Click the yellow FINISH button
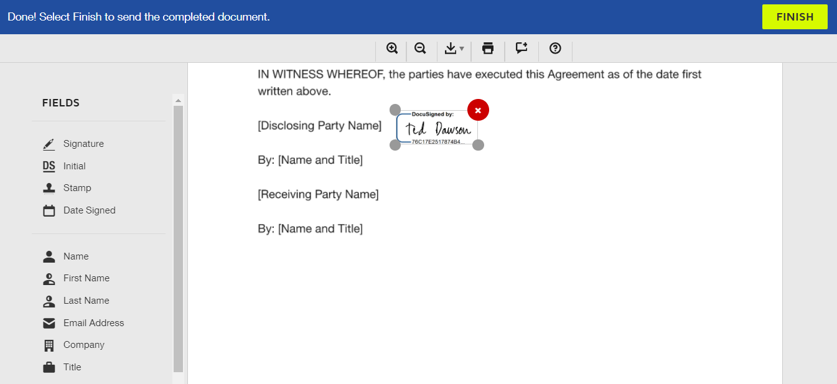The image size is (837, 384). coord(795,17)
